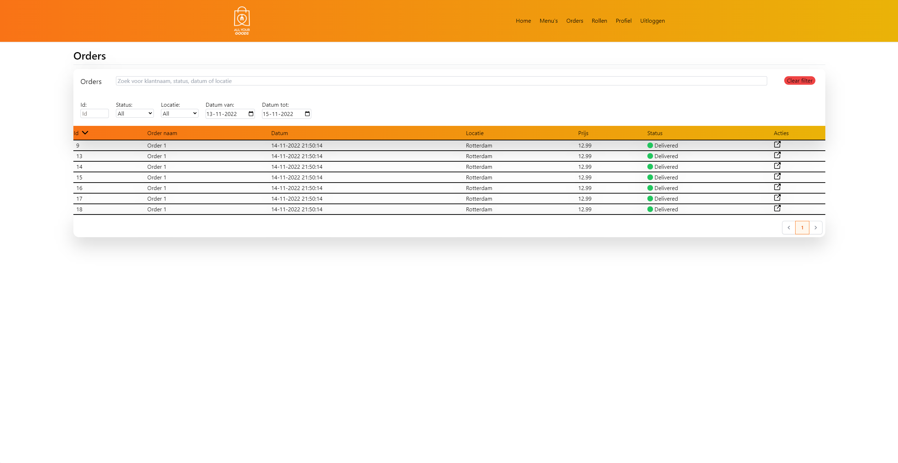The image size is (898, 463).
Task: Click the Id filter input
Action: tap(94, 113)
